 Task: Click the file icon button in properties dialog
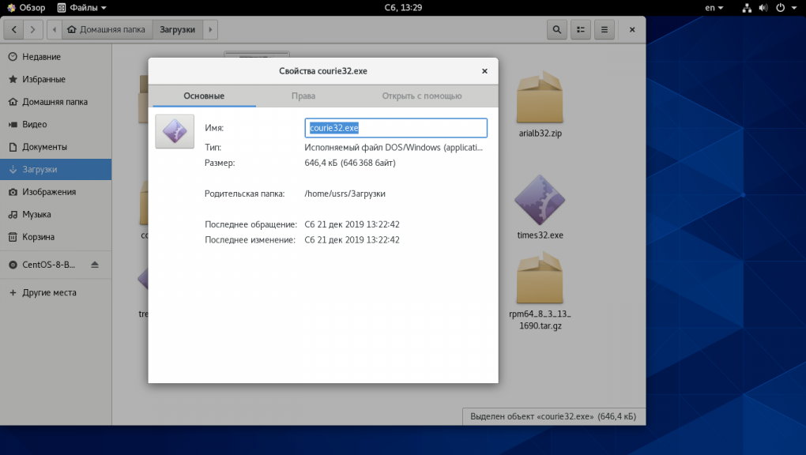coord(175,131)
